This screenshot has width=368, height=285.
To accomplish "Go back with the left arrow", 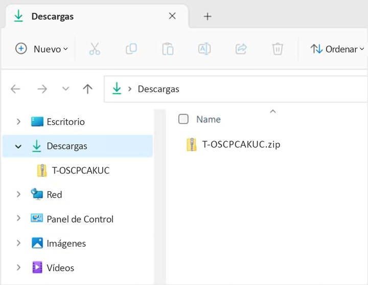I will (15, 89).
